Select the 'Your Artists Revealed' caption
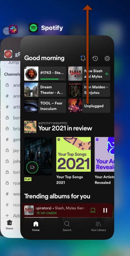Screen dimensions: 130x256 [104, 180]
